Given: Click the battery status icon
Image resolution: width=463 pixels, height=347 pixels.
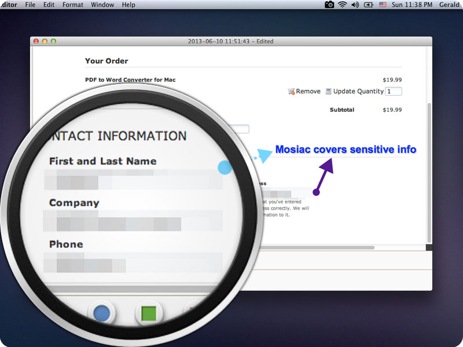Looking at the screenshot, I should tap(369, 5).
